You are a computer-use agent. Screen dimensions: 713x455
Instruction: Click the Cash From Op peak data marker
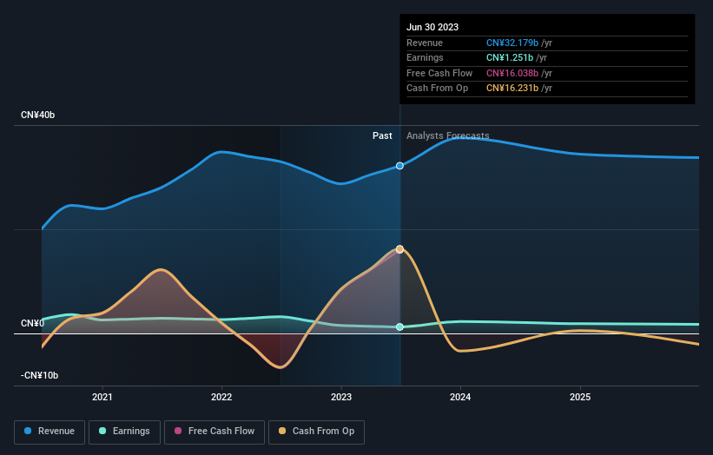click(x=399, y=249)
